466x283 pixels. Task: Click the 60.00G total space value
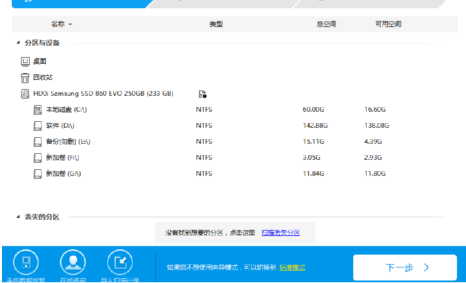click(314, 109)
